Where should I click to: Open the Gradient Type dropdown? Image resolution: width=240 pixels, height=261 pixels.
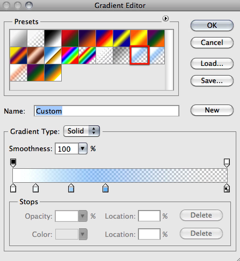82,131
